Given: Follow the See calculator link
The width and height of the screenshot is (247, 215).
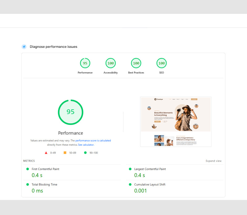Looking at the screenshot, I should point(86,144).
